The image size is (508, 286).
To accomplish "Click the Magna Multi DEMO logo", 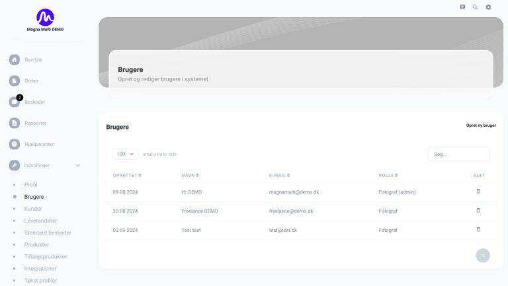I will coord(45,18).
